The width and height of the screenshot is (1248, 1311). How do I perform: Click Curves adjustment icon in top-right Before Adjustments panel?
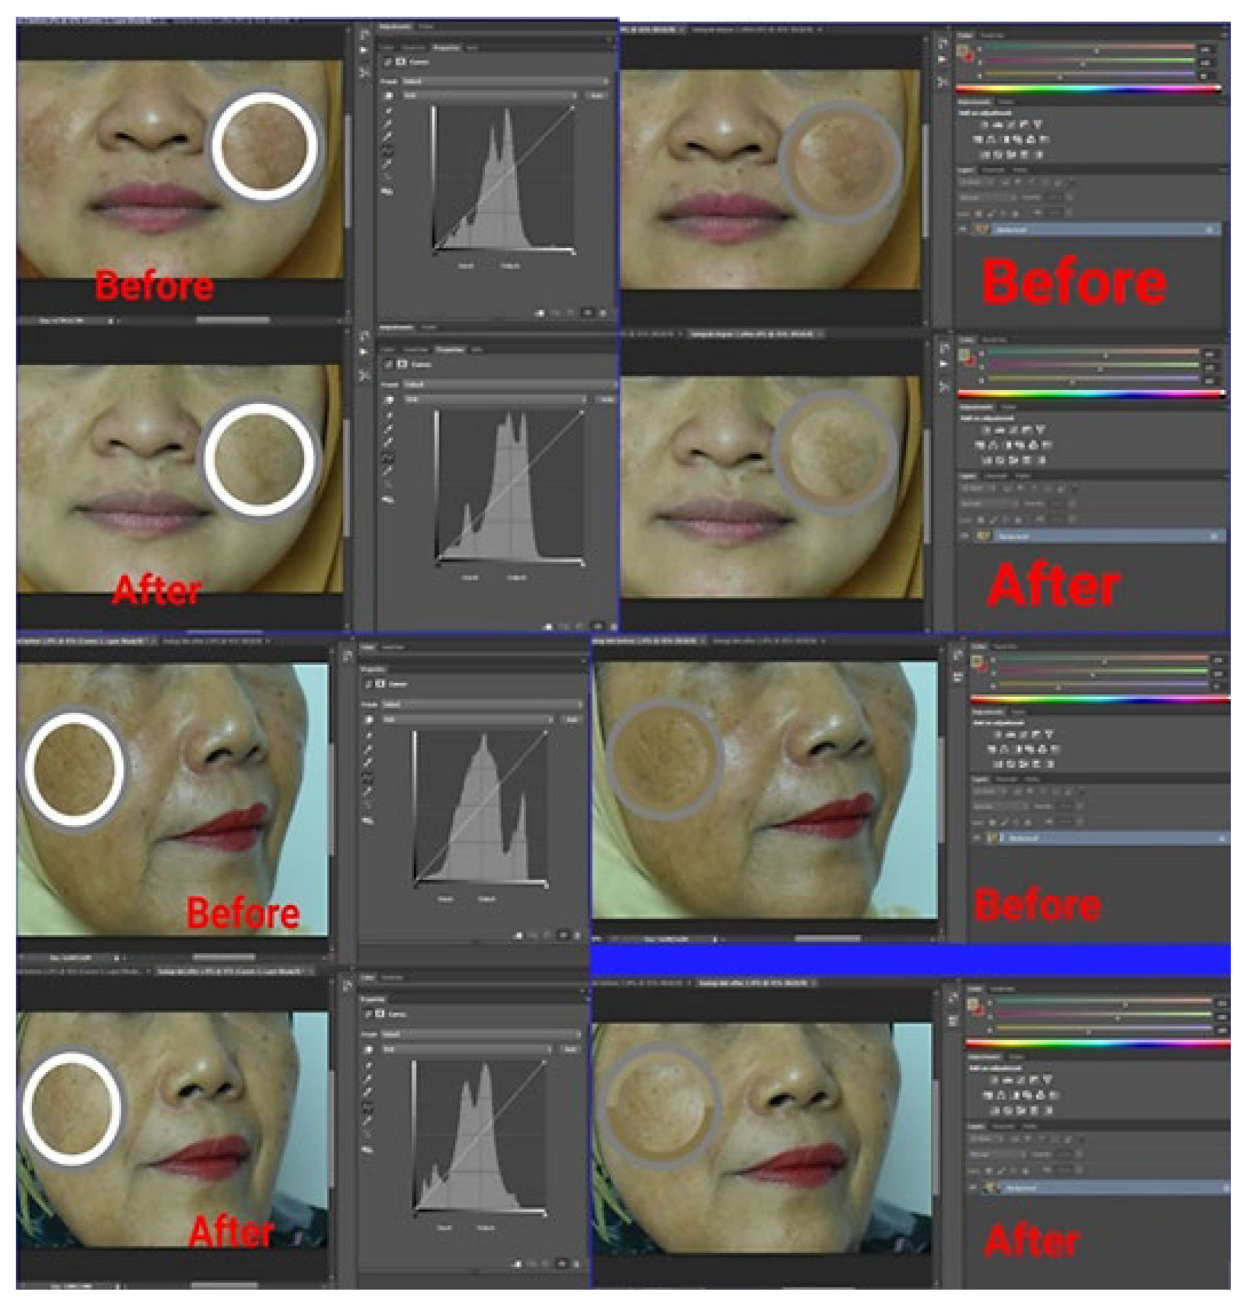coord(1011,124)
